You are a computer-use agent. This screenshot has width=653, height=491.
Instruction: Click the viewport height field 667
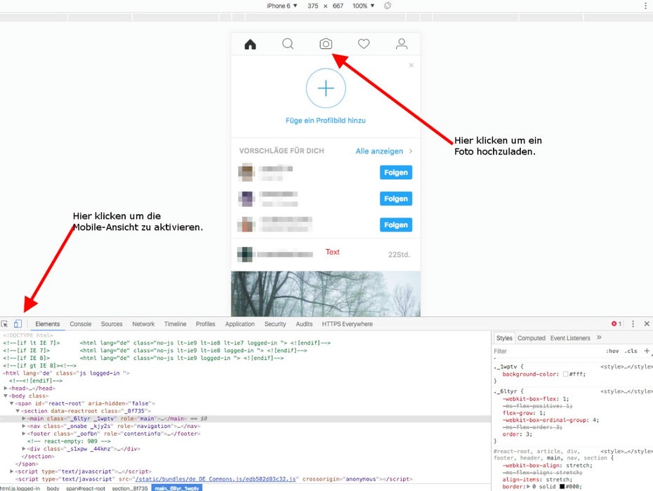[338, 6]
